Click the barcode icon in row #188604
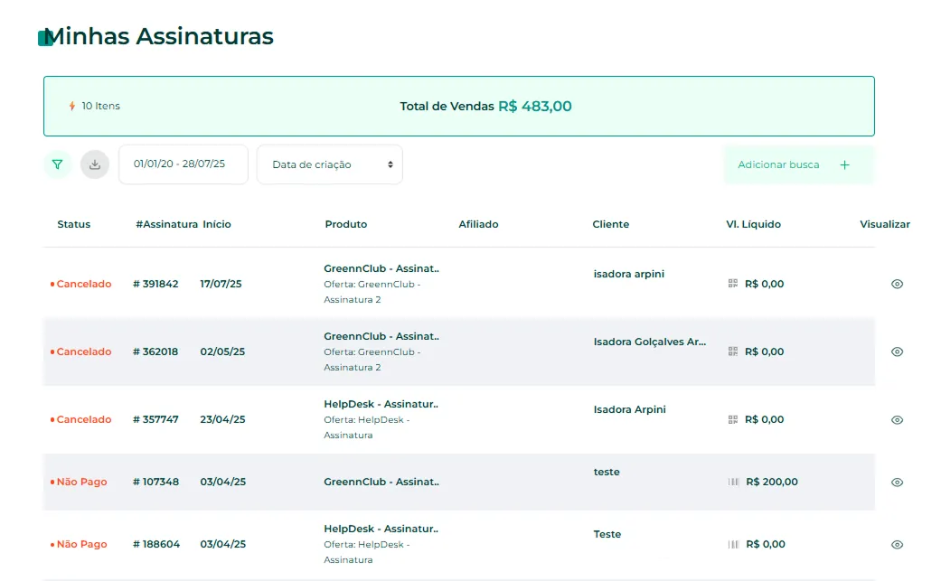 (x=733, y=544)
